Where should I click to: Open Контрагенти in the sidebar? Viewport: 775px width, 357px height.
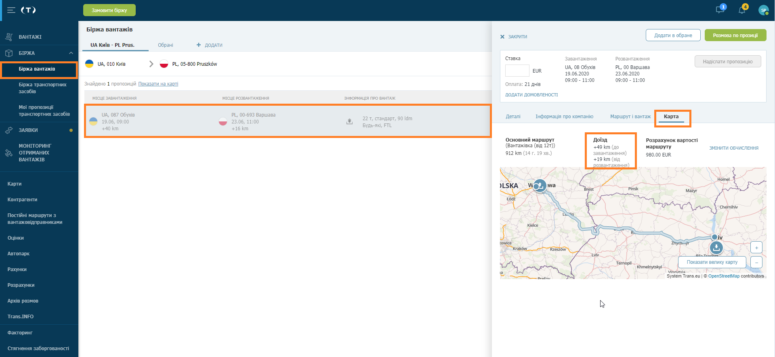point(22,200)
